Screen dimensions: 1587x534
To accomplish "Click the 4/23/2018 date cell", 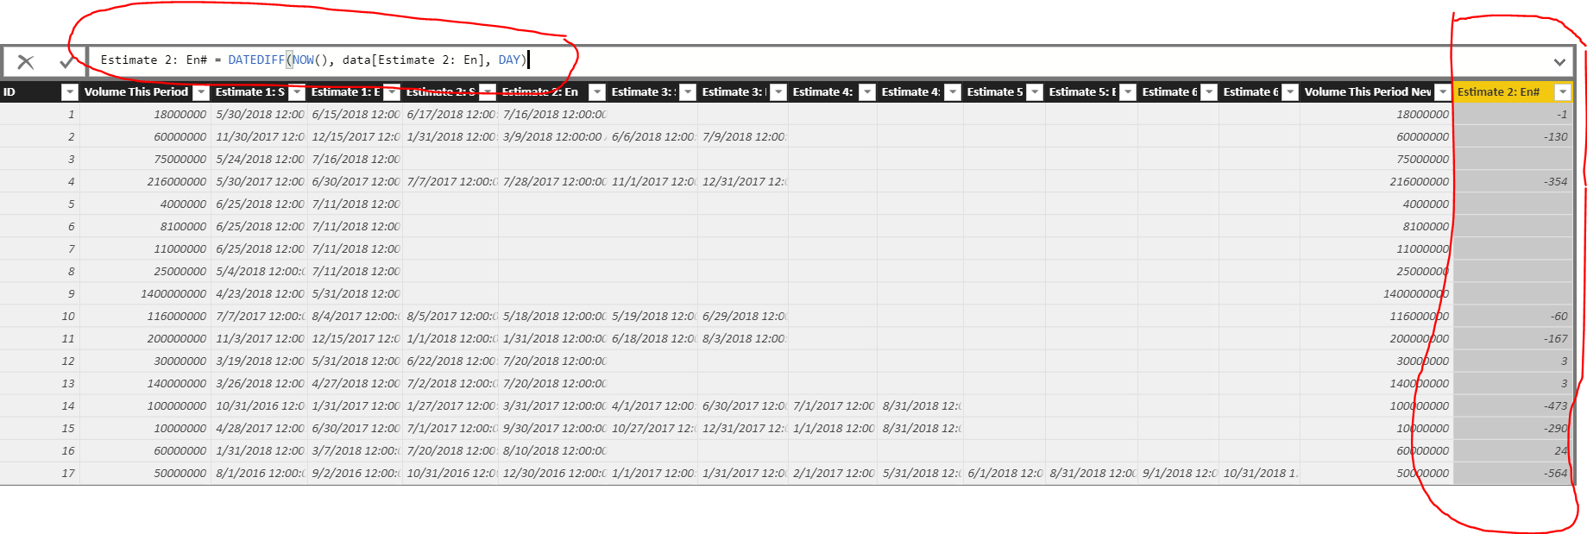I will [x=259, y=294].
